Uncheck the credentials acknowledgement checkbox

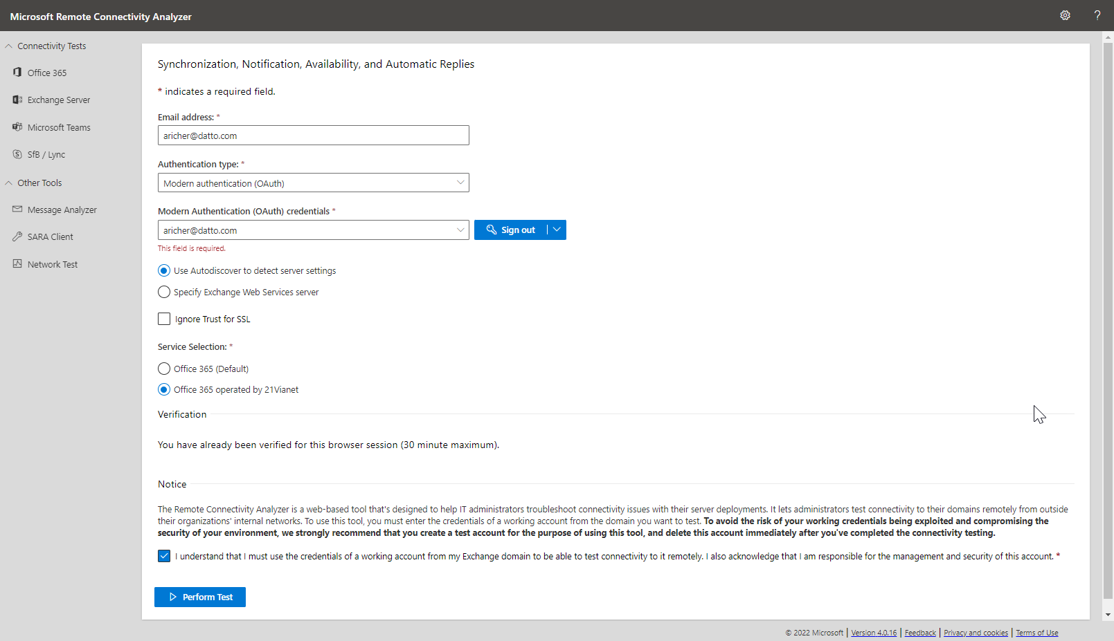(164, 556)
